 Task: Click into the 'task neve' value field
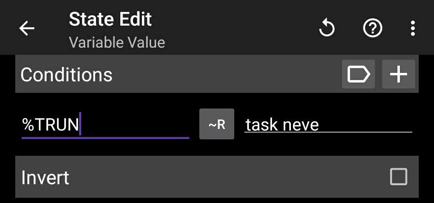(328, 125)
